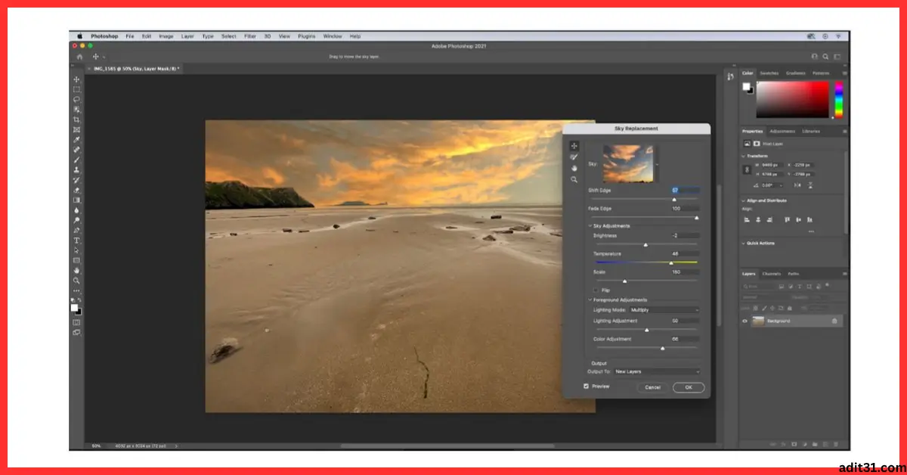Image resolution: width=907 pixels, height=475 pixels.
Task: Open the Output To dropdown
Action: click(x=656, y=371)
